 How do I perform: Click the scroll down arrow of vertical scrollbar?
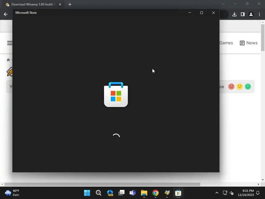(263, 180)
